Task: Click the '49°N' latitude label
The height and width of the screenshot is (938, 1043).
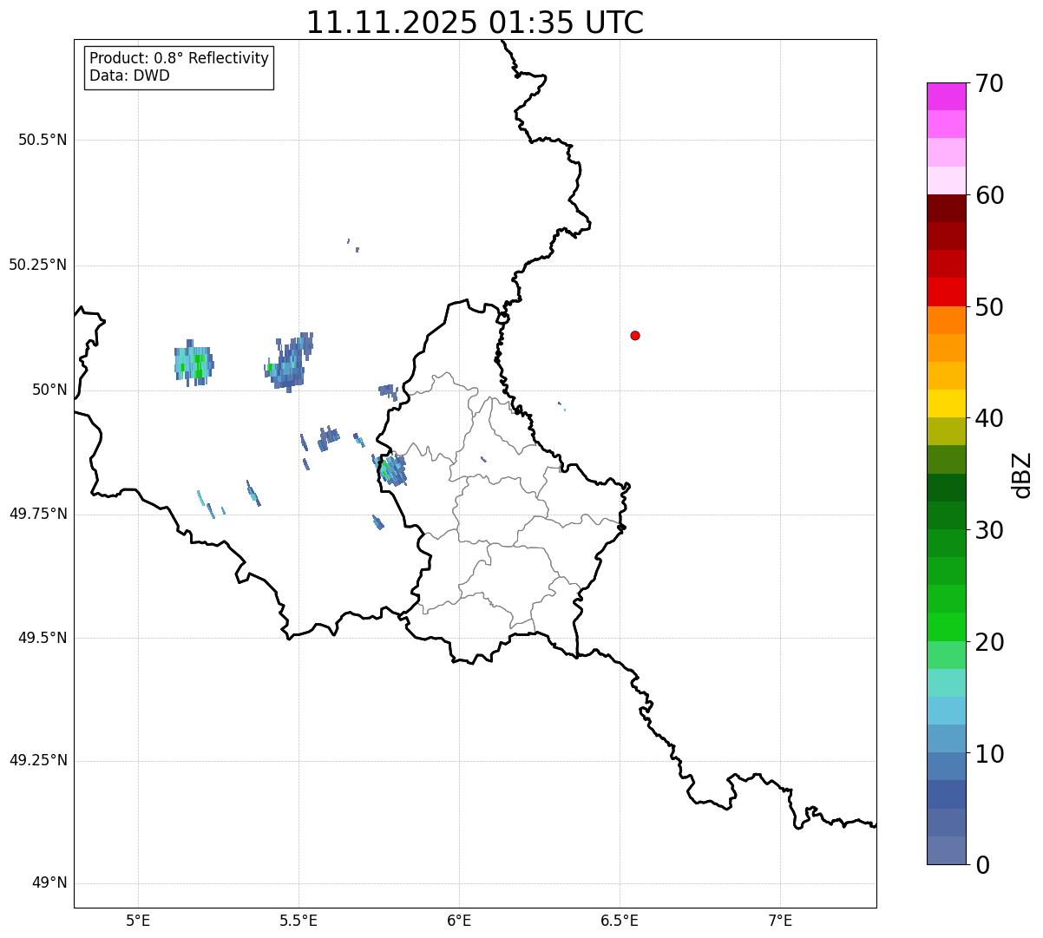Action: [49, 883]
